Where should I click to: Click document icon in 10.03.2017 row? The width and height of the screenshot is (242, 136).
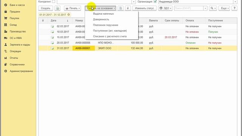(52, 32)
